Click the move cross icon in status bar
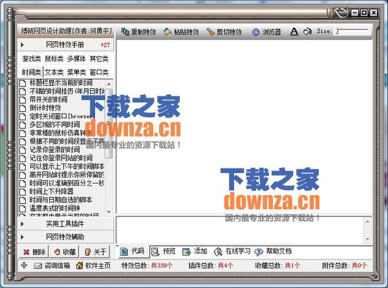Screen dimensions: 388x288 click(x=24, y=265)
